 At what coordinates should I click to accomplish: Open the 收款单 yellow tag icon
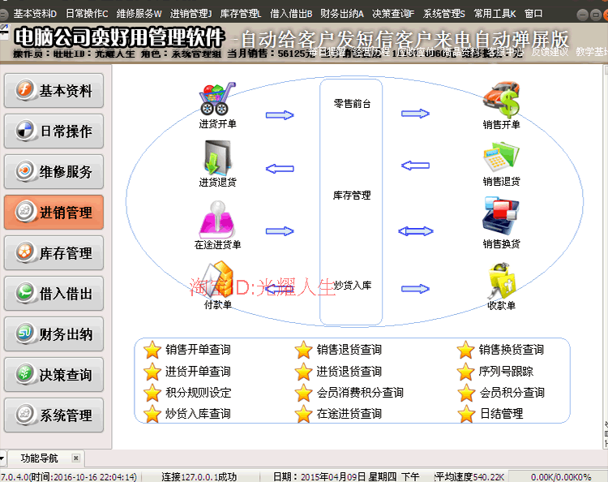(501, 280)
